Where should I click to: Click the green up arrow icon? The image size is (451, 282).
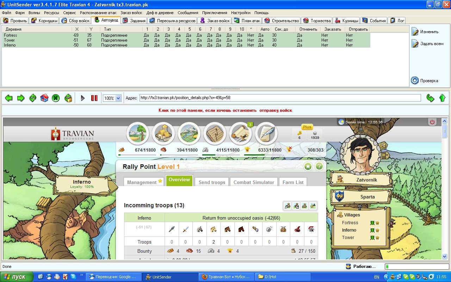point(443,98)
